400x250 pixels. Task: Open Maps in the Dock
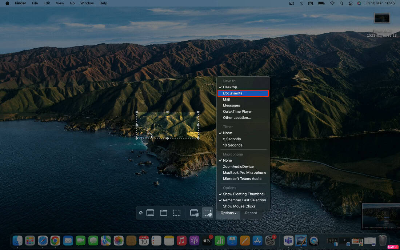(x=106, y=240)
